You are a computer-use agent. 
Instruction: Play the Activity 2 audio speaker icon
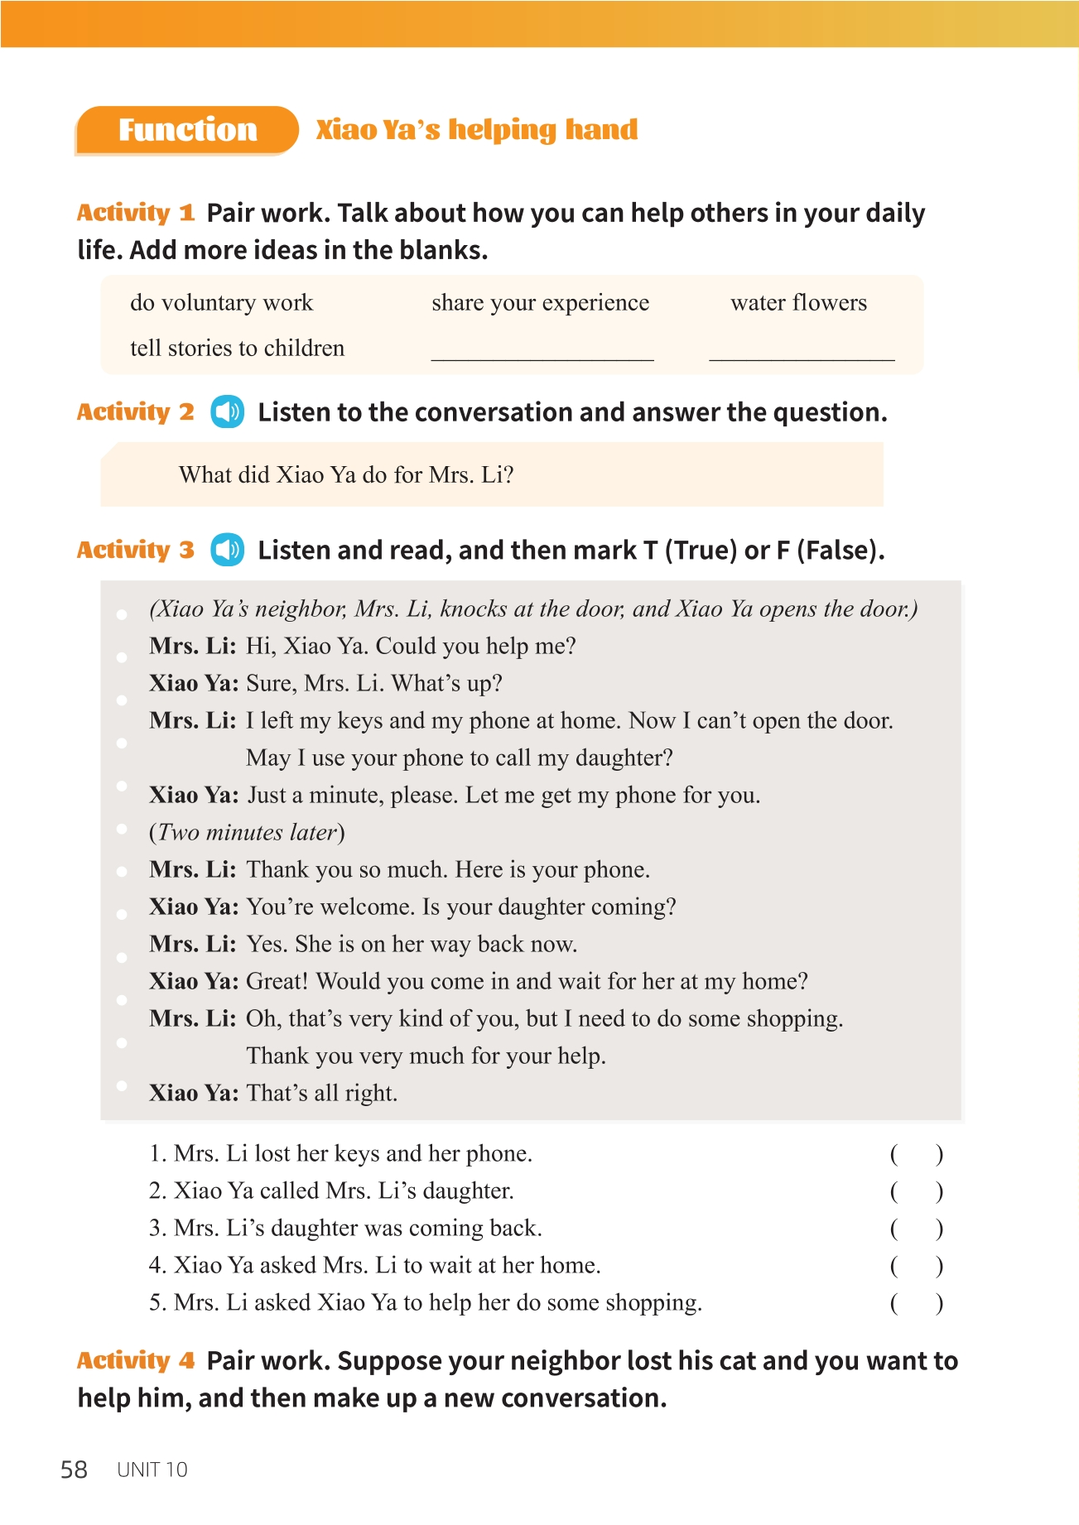click(x=227, y=412)
